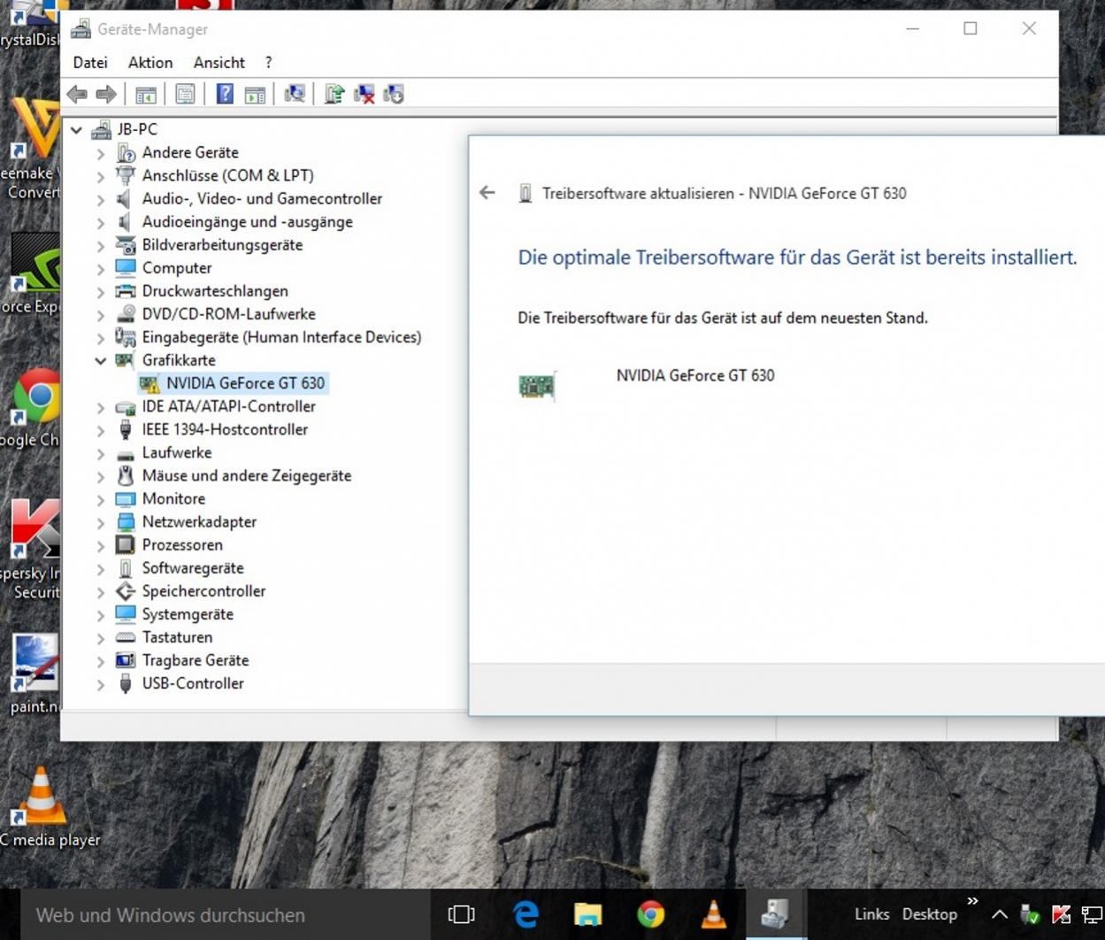
Task: Scan for hardware changes toolbar icon
Action: point(295,94)
